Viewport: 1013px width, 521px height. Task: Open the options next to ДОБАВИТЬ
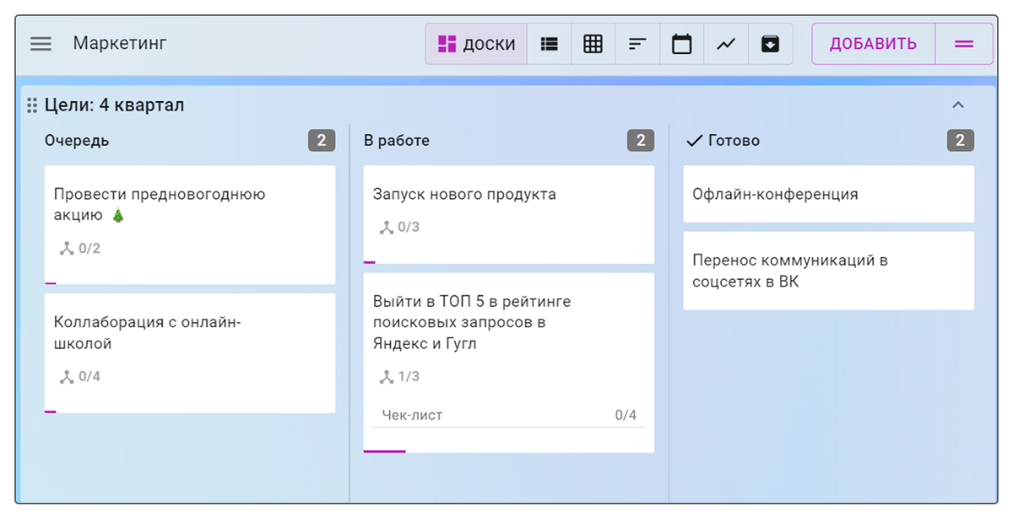[x=964, y=44]
